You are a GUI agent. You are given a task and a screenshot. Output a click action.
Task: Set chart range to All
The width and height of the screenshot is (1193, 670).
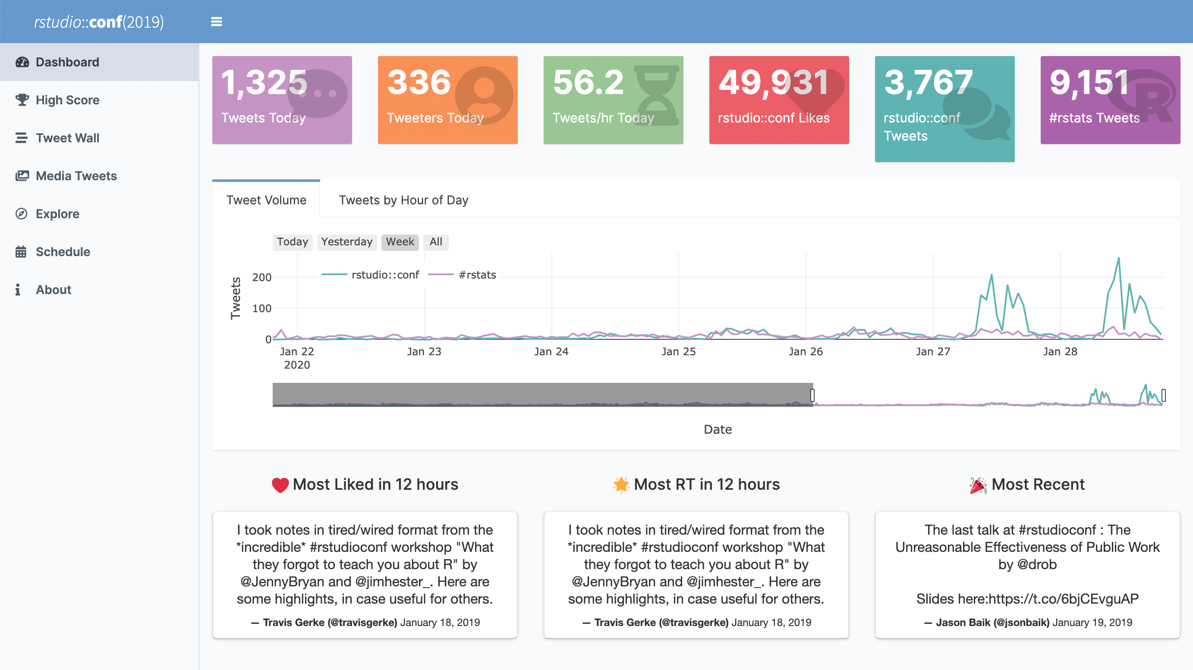tap(436, 242)
